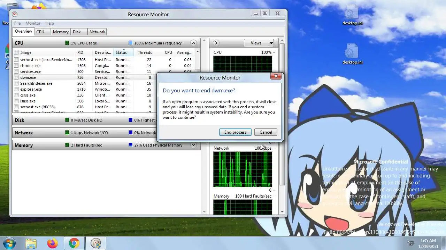Open the File menu

pyautogui.click(x=17, y=23)
